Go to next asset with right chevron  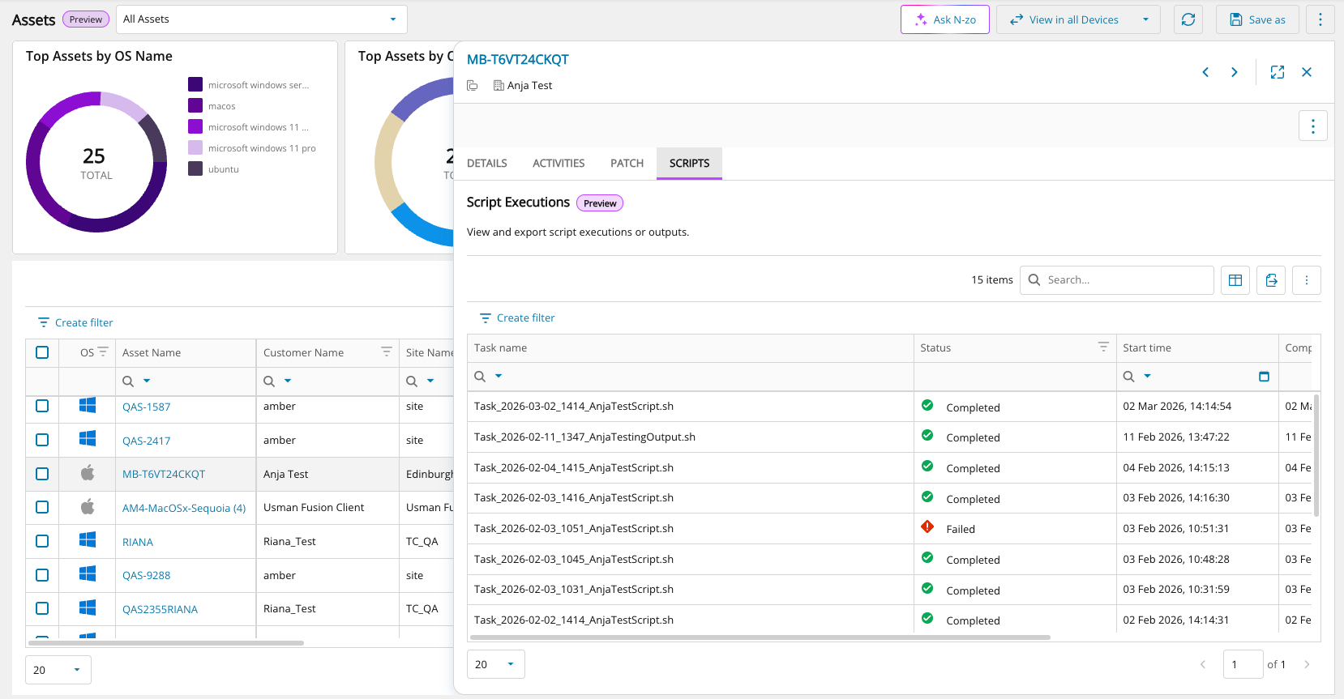(1234, 72)
